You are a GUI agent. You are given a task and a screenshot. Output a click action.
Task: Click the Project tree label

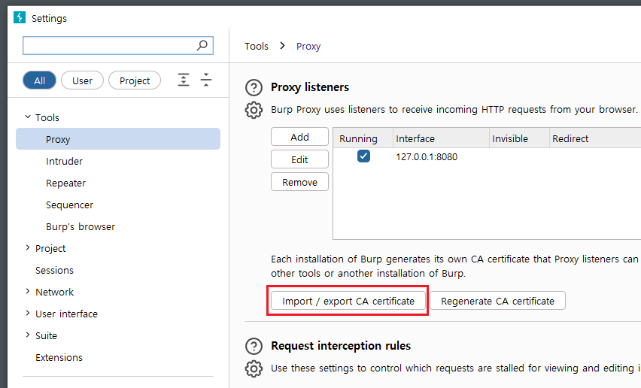[50, 248]
